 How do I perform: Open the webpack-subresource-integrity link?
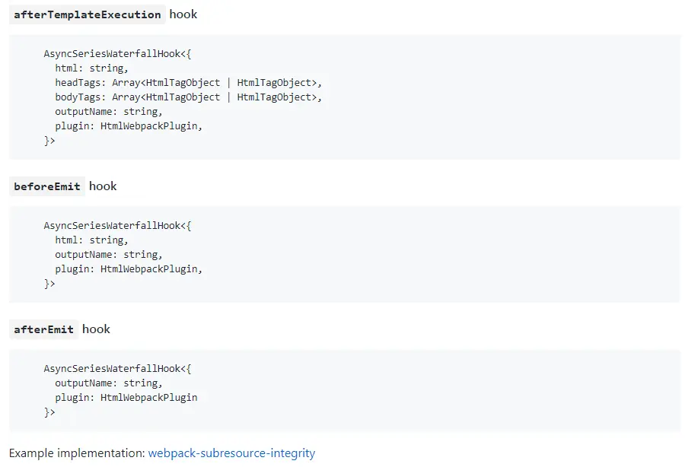pyautogui.click(x=231, y=453)
